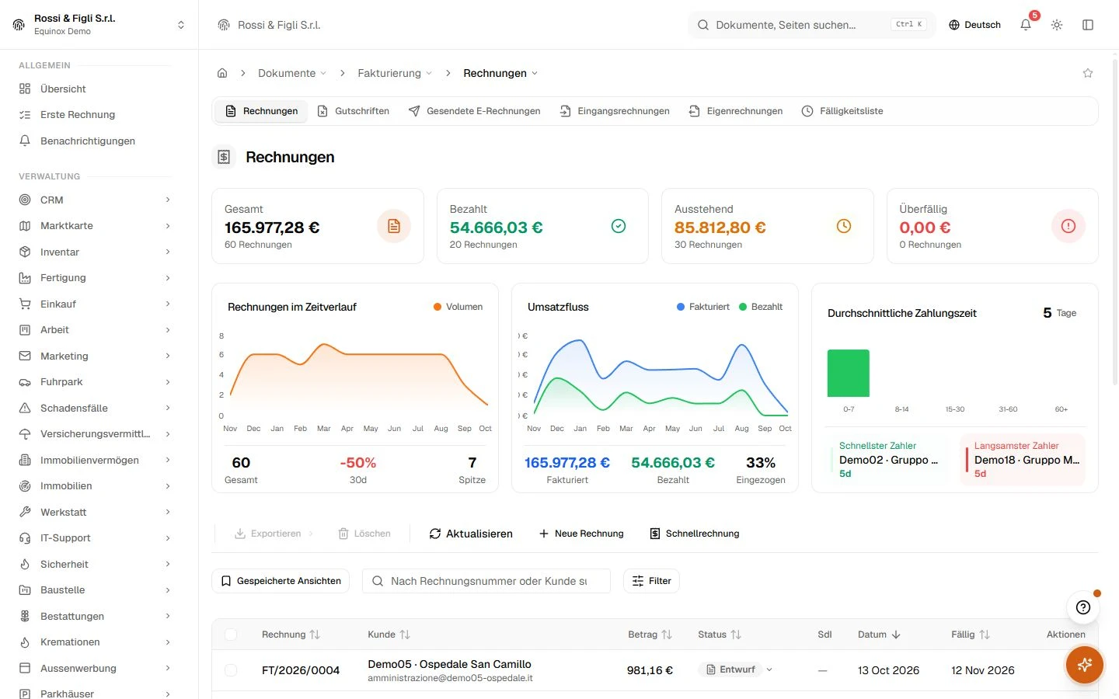
Task: Open the notifications bell
Action: tap(1026, 25)
